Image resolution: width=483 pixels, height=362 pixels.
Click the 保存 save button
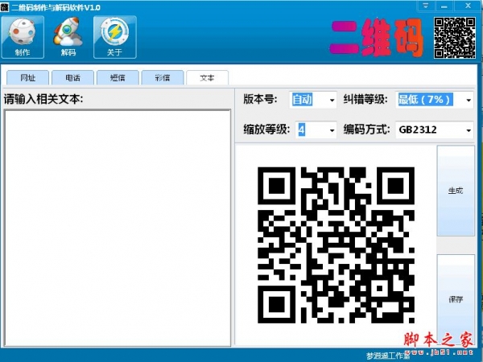pos(456,299)
